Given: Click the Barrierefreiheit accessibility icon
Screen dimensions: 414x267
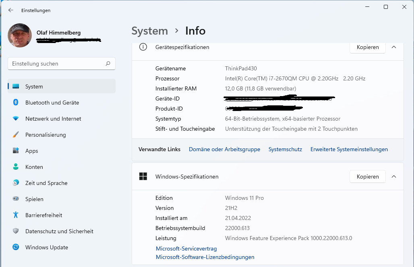Looking at the screenshot, I should click(x=16, y=215).
